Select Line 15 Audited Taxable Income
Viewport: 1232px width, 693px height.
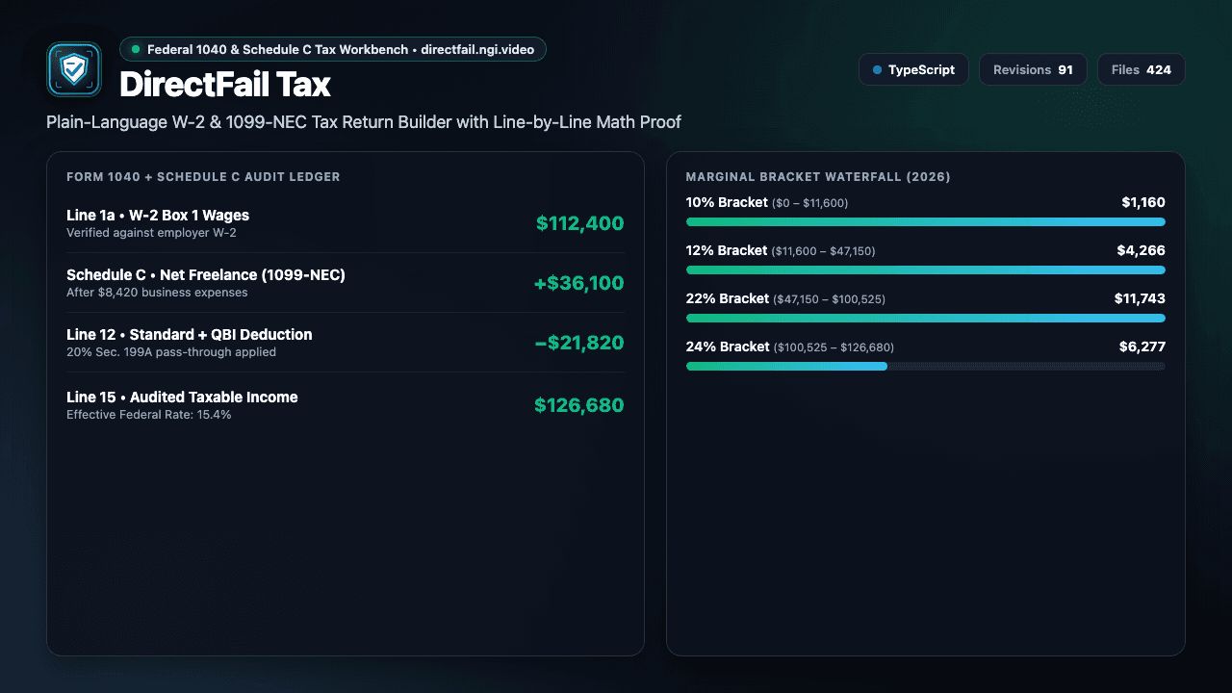345,405
